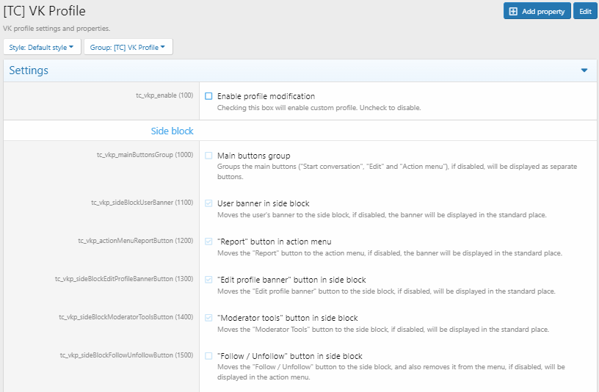The width and height of the screenshot is (599, 392).
Task: Click the Settings section header title
Action: [x=29, y=70]
